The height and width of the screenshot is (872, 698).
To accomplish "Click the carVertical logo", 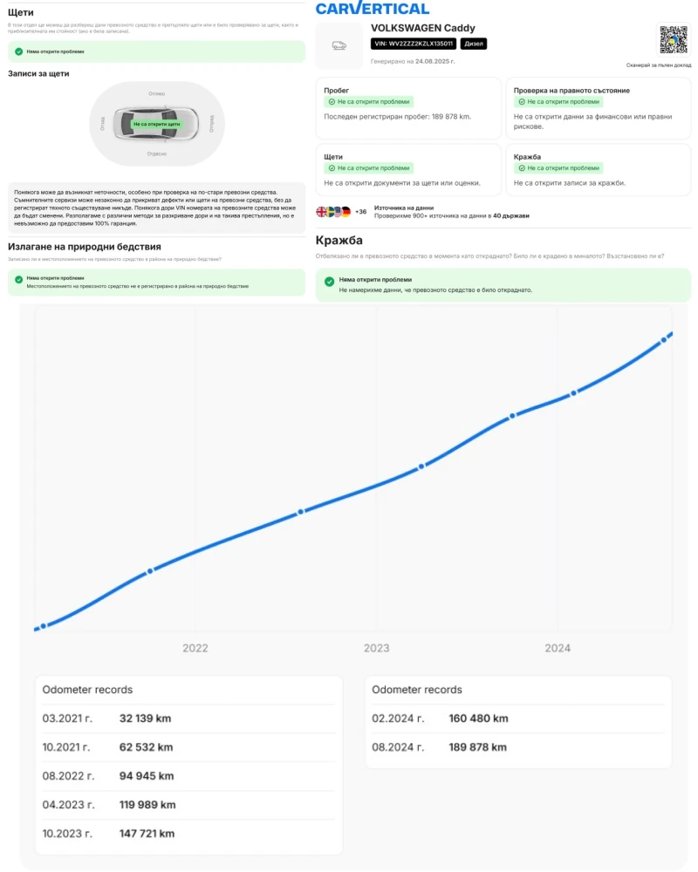I will [x=373, y=9].
